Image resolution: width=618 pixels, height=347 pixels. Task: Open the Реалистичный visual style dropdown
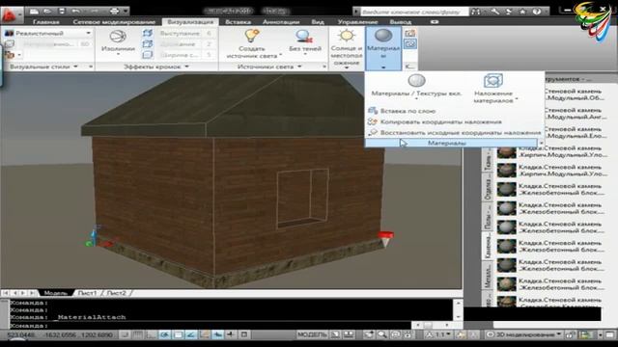pyautogui.click(x=47, y=34)
